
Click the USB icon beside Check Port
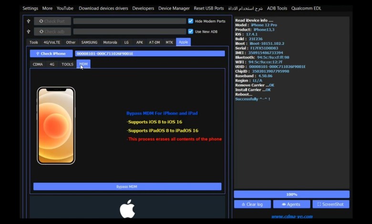click(29, 21)
